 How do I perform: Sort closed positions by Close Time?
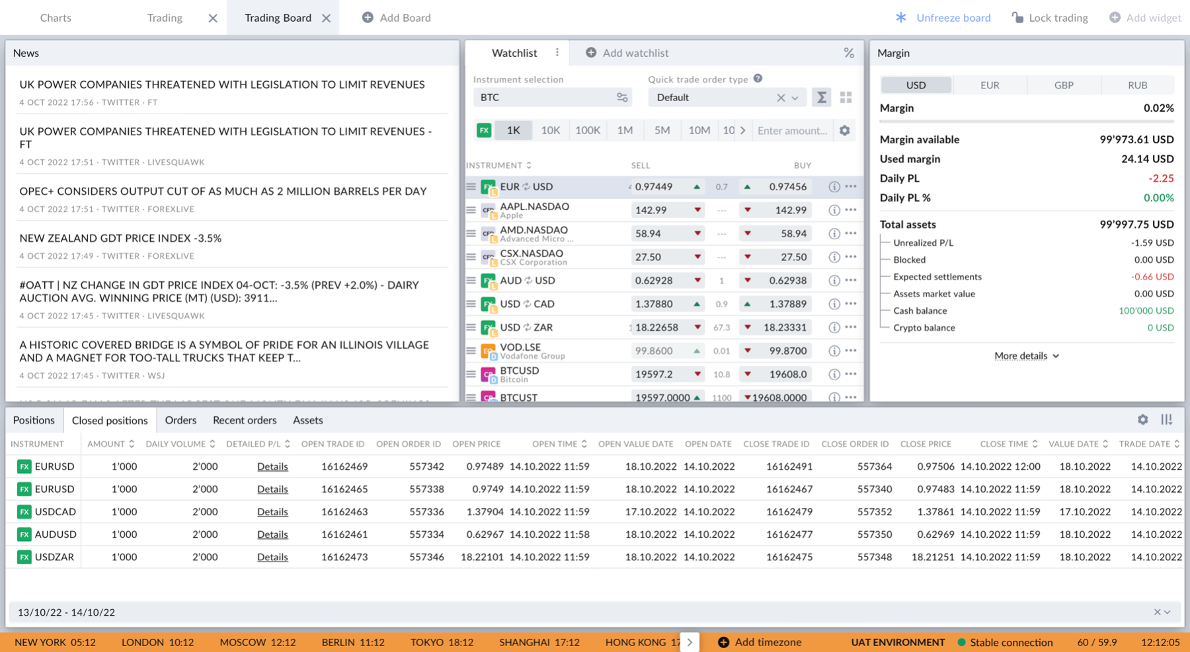(x=1009, y=444)
